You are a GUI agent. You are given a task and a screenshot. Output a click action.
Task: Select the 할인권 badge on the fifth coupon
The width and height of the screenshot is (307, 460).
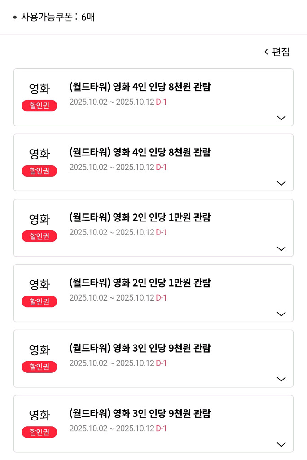tap(39, 367)
